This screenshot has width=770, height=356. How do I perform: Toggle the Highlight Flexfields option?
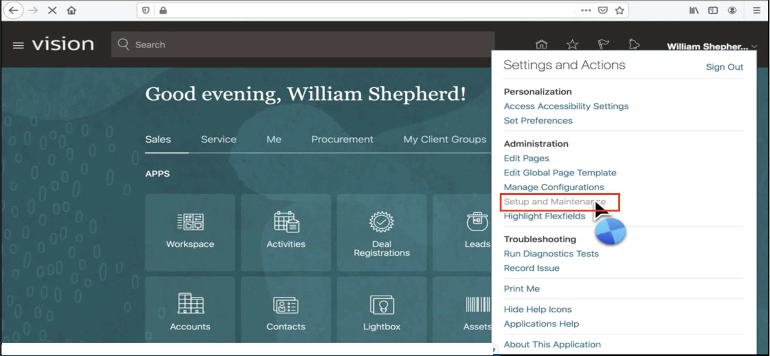544,216
